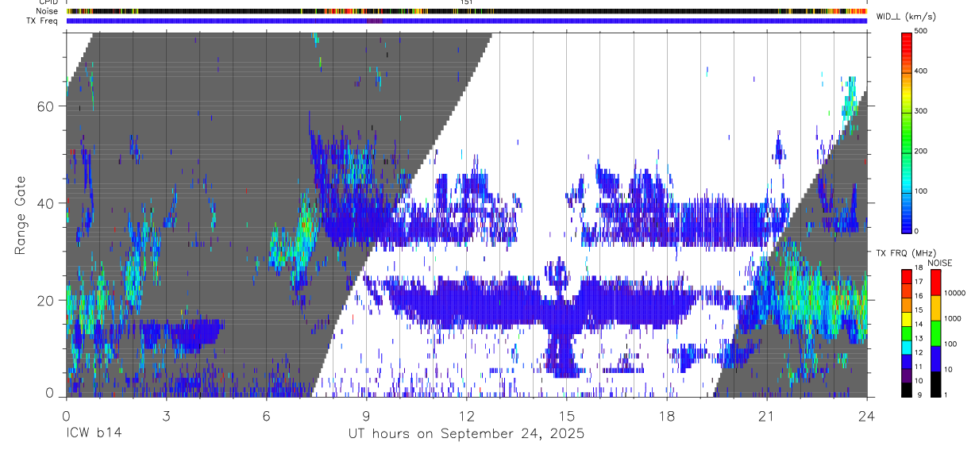The image size is (975, 450).
Task: Click the '14' label on the TX FRQ legend
Action: coord(919,324)
